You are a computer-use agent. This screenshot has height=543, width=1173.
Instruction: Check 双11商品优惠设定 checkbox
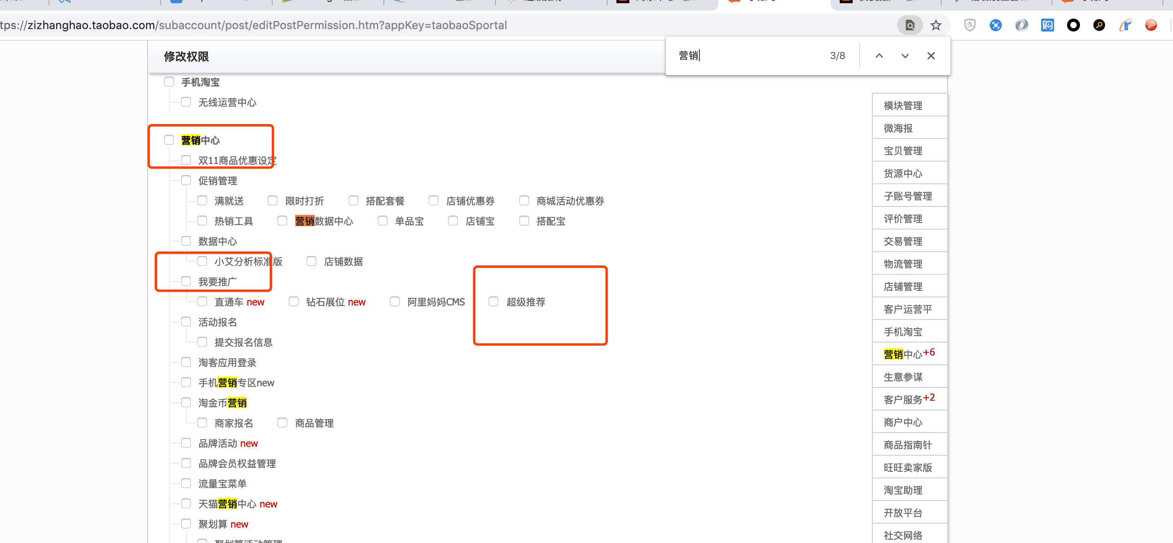(186, 160)
